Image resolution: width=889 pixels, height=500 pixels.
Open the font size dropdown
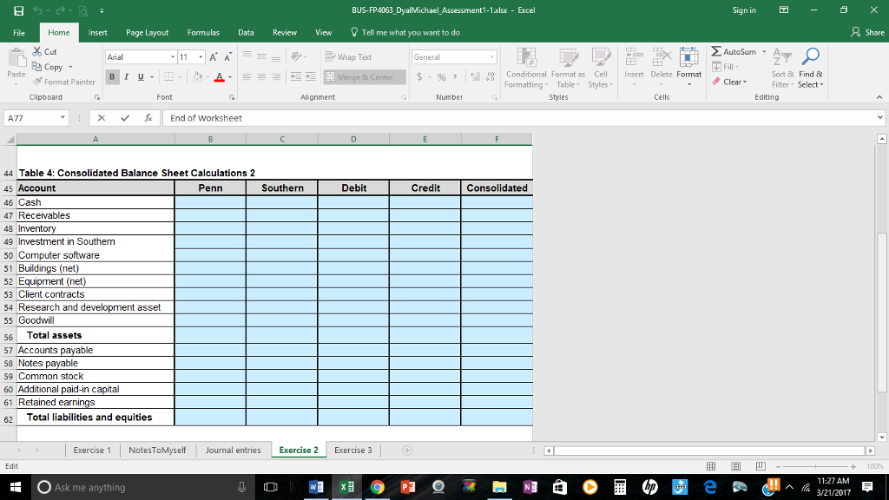(x=202, y=56)
